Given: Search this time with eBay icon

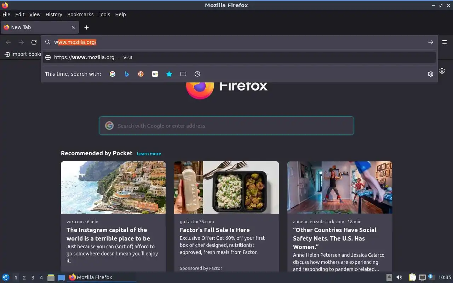Looking at the screenshot, I should (155, 74).
